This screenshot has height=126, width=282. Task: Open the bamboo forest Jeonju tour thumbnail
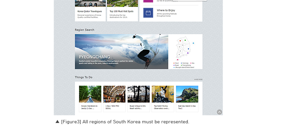pos(90,94)
